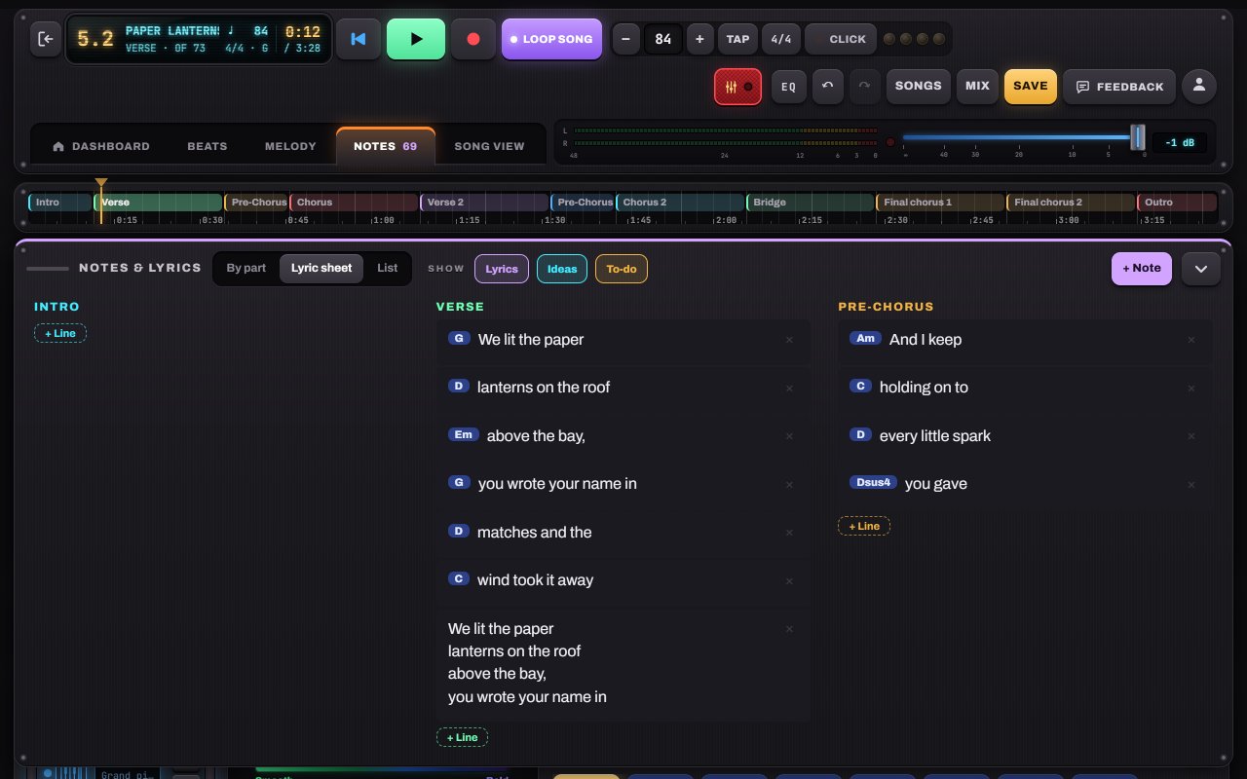Increase tempo with the plus button

[x=699, y=39]
